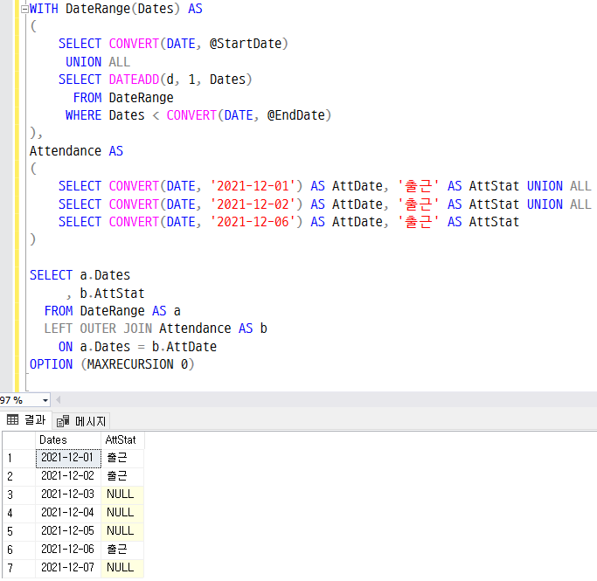The height and width of the screenshot is (581, 597).
Task: Select cell 2021-12-01 in results
Action: click(x=68, y=458)
